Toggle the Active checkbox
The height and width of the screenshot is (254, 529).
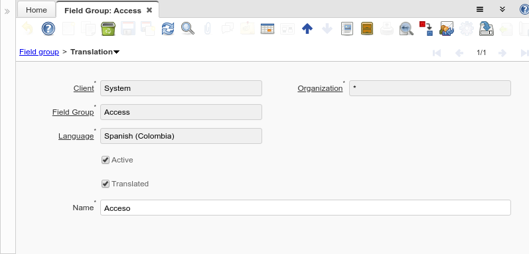point(106,160)
